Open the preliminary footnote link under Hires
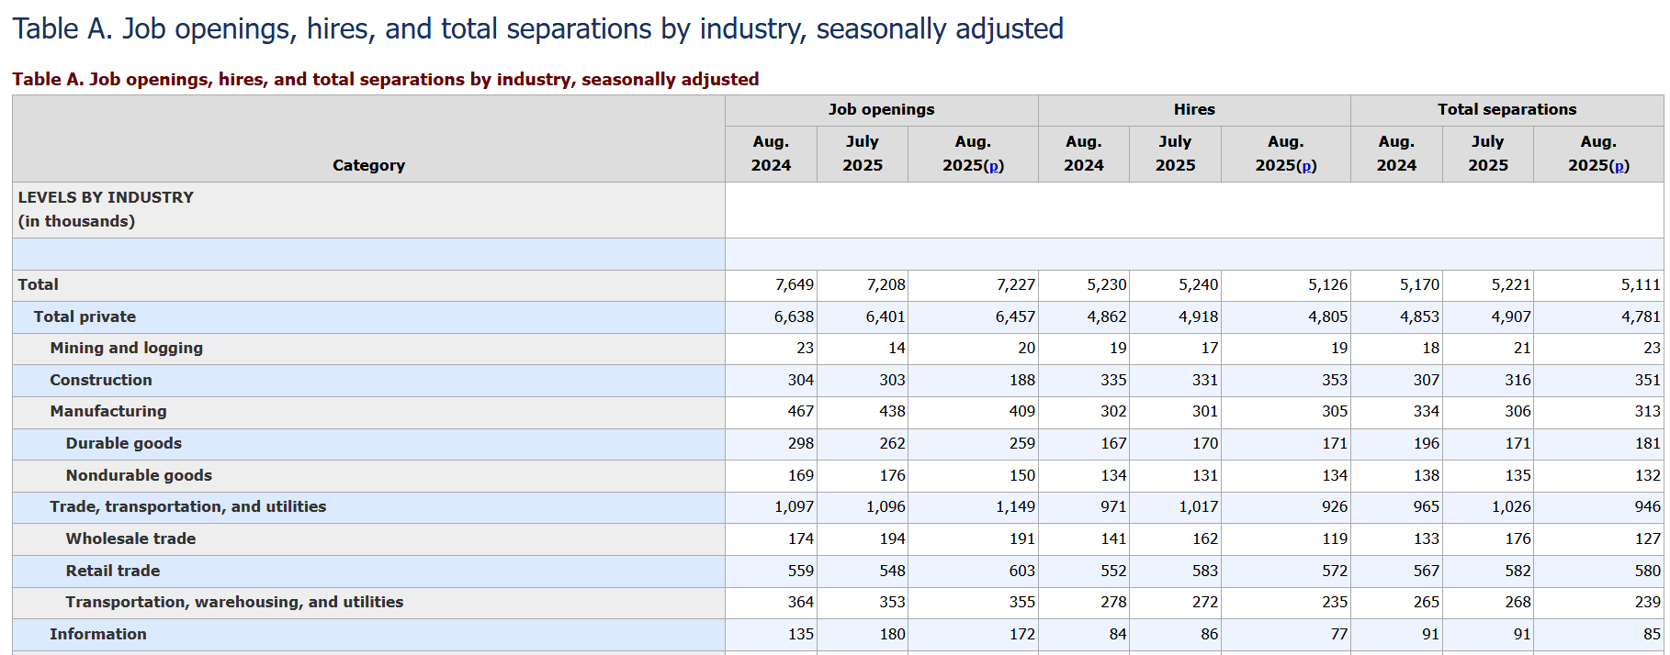The width and height of the screenshot is (1670, 655). tap(1307, 167)
